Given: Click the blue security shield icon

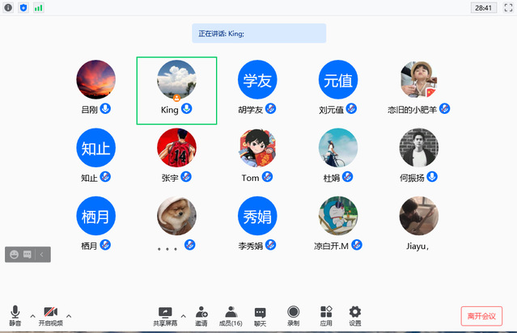Looking at the screenshot, I should (x=23, y=7).
